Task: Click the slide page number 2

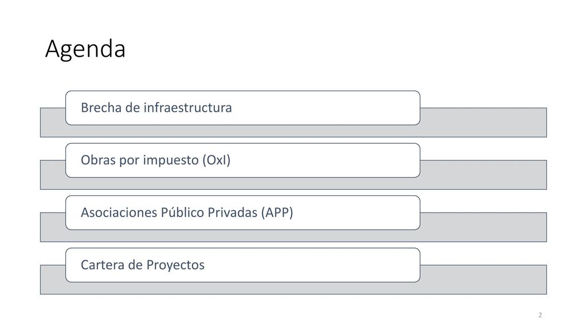Action: (540, 315)
